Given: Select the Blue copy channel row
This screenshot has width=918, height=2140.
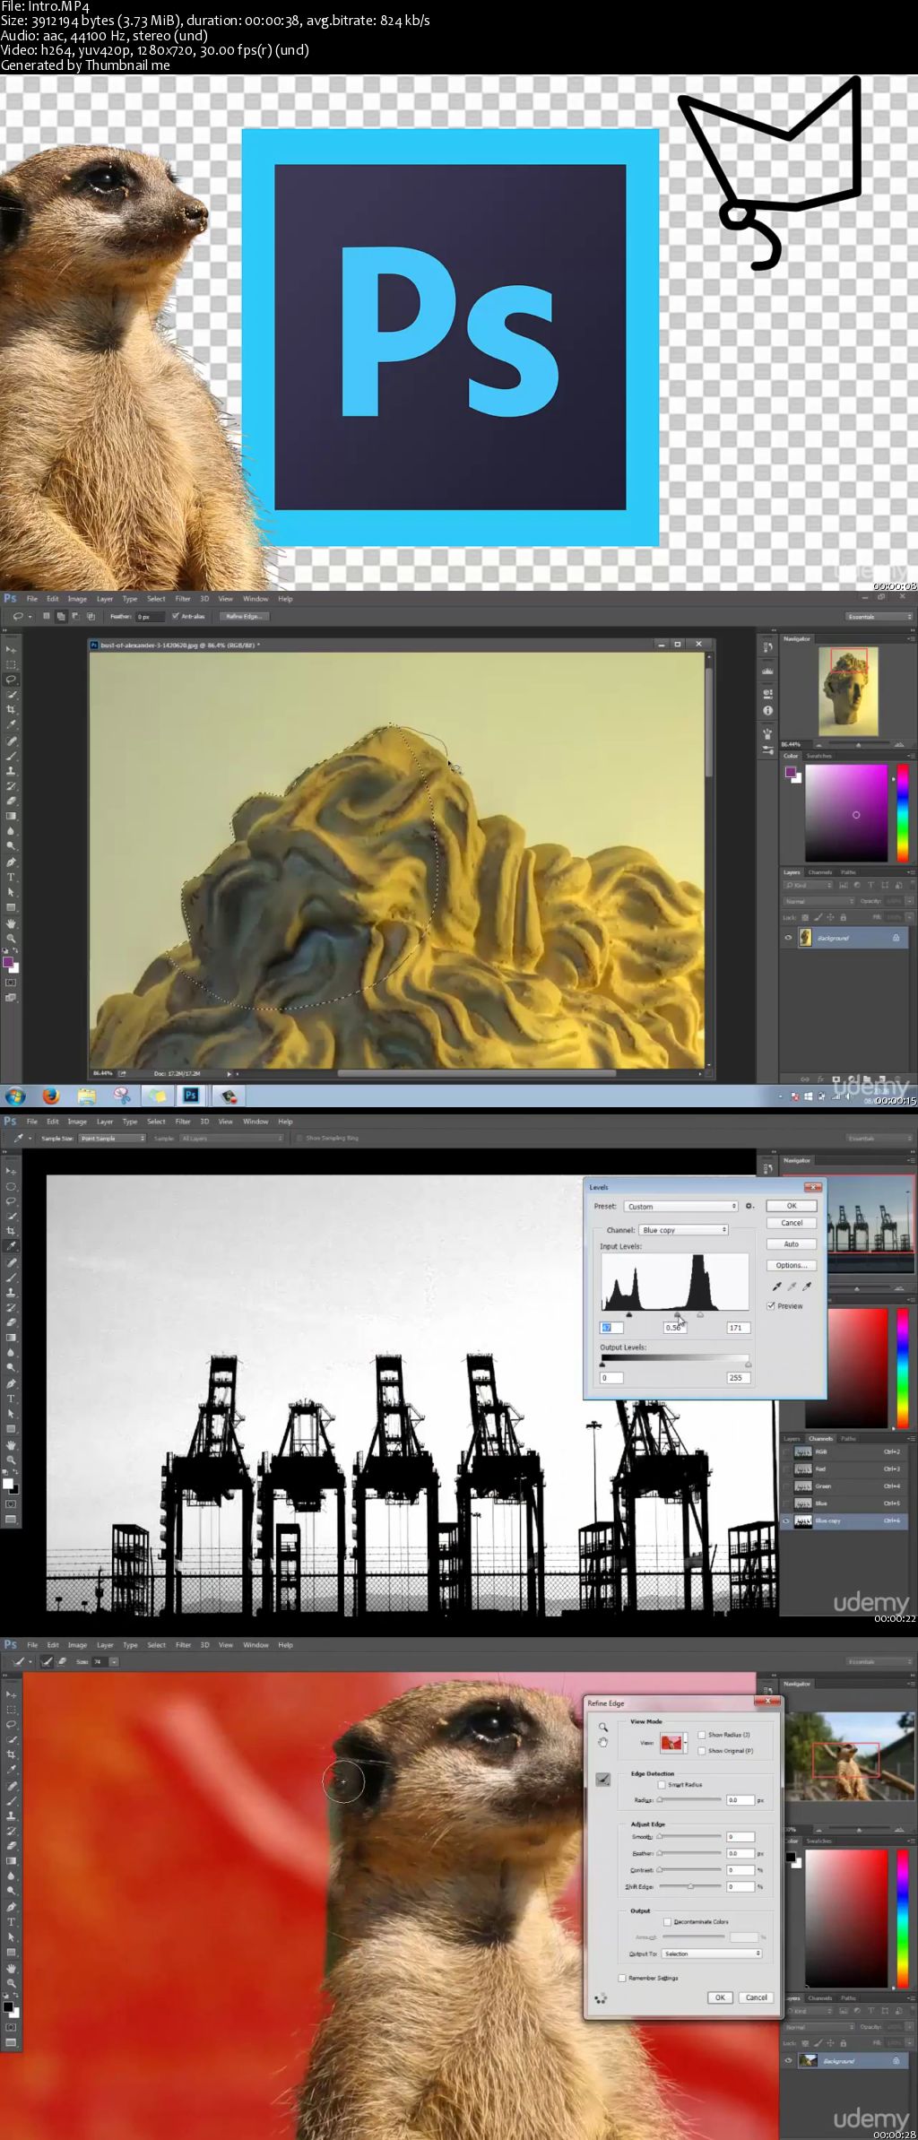Looking at the screenshot, I should [845, 1521].
